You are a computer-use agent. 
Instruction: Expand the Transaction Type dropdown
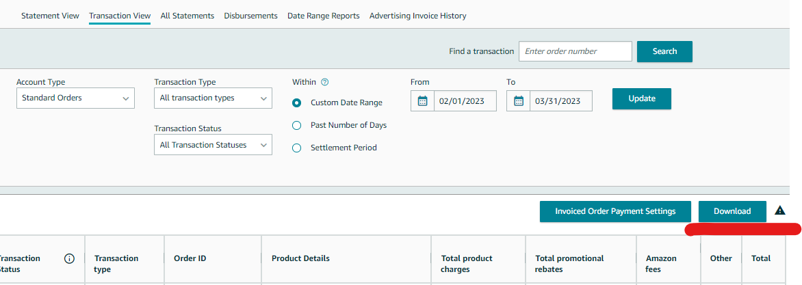pos(213,98)
